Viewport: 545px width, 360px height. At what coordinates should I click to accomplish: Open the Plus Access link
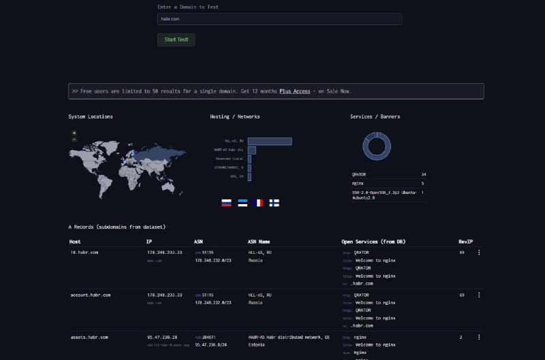coord(295,91)
